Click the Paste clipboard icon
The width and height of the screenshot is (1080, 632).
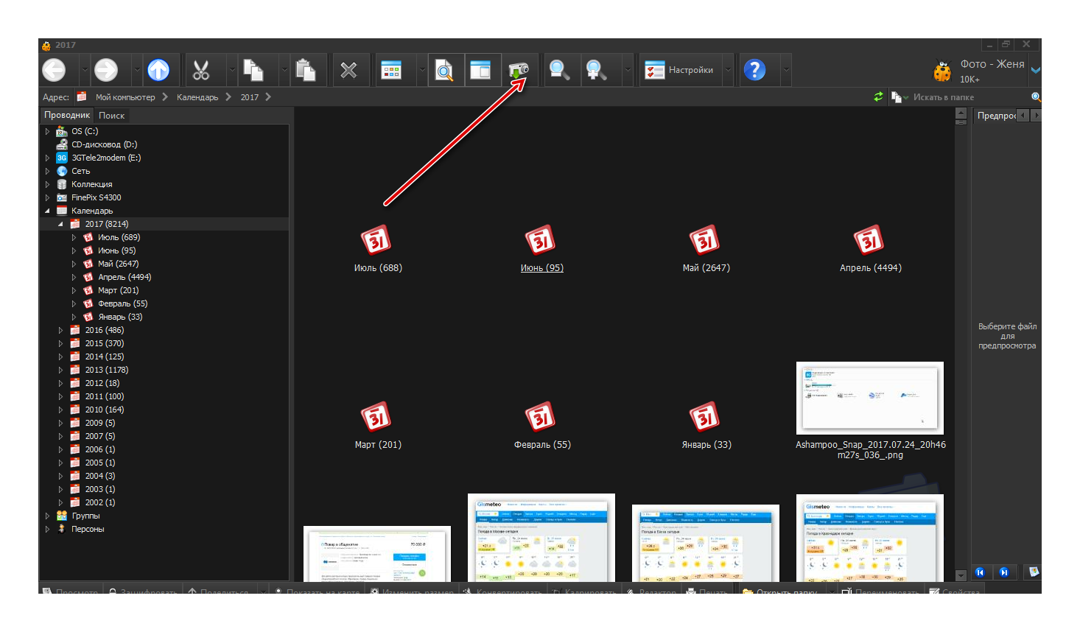click(306, 70)
